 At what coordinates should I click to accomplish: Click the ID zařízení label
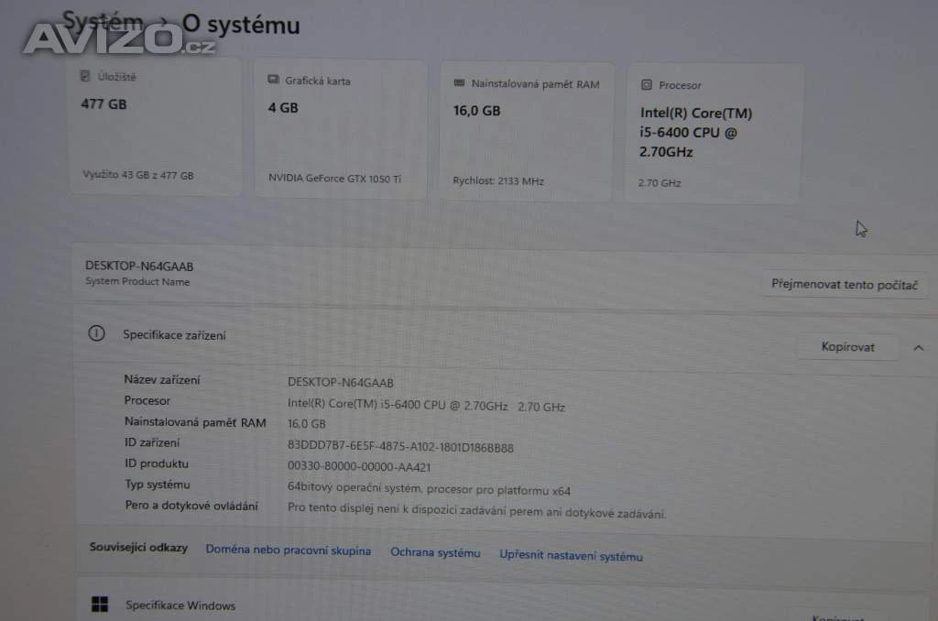pos(151,442)
